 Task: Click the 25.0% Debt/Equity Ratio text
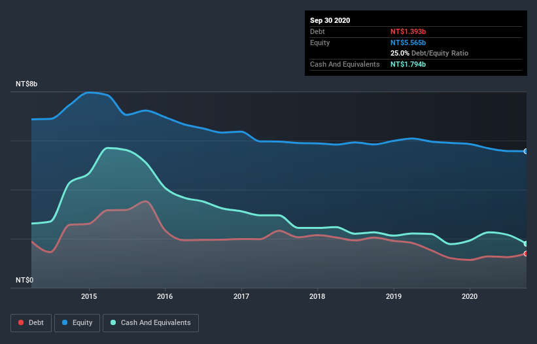pos(430,54)
